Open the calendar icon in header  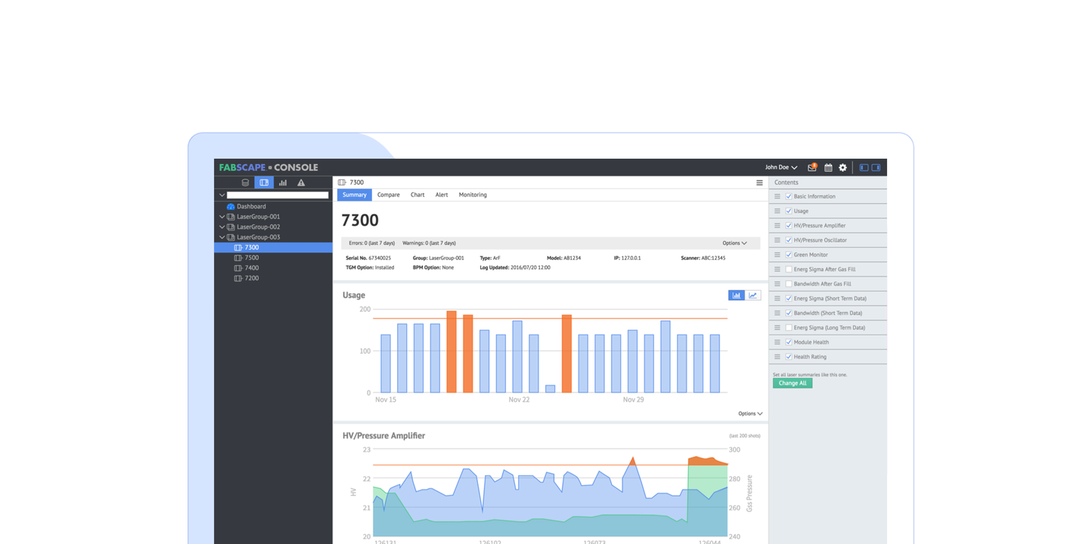(x=828, y=168)
